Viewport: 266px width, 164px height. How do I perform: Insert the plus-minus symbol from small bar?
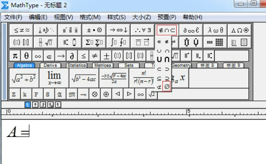tap(106, 56)
